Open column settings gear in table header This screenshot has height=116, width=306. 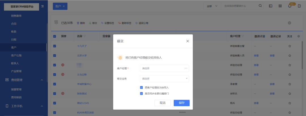[298, 36]
